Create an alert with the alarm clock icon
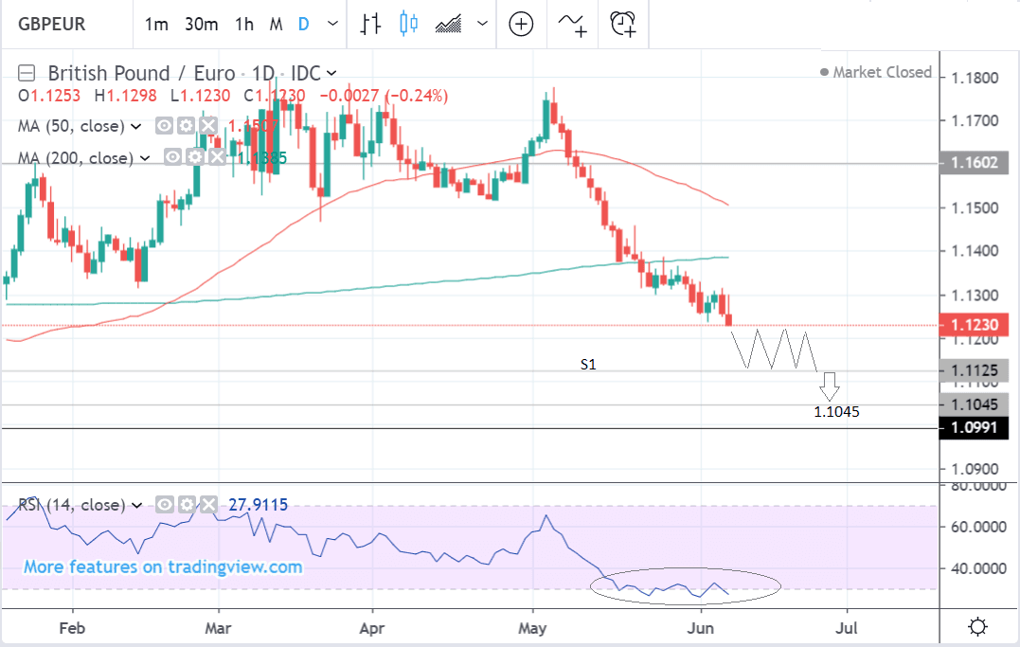The width and height of the screenshot is (1020, 647). tap(622, 25)
